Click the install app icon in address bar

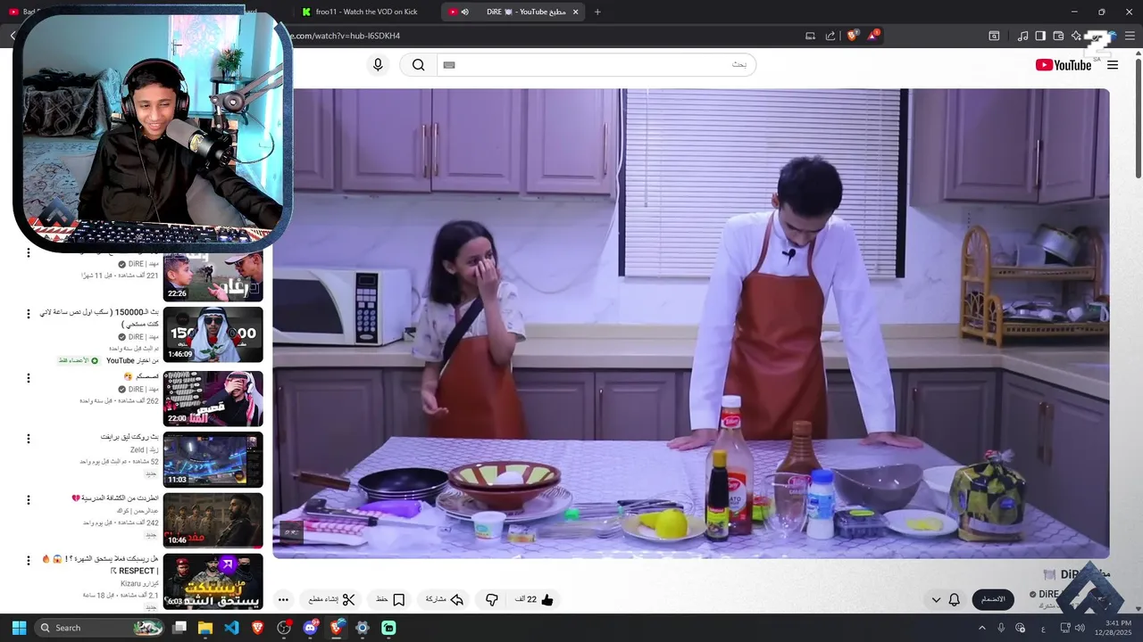[810, 36]
